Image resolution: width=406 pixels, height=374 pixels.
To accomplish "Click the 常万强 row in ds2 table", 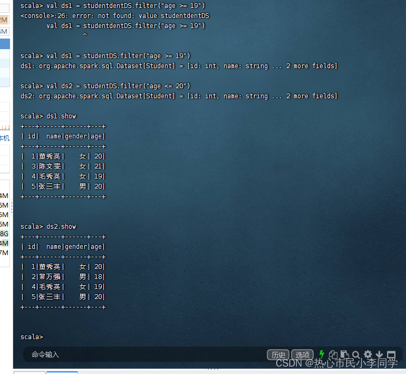I will (x=63, y=277).
